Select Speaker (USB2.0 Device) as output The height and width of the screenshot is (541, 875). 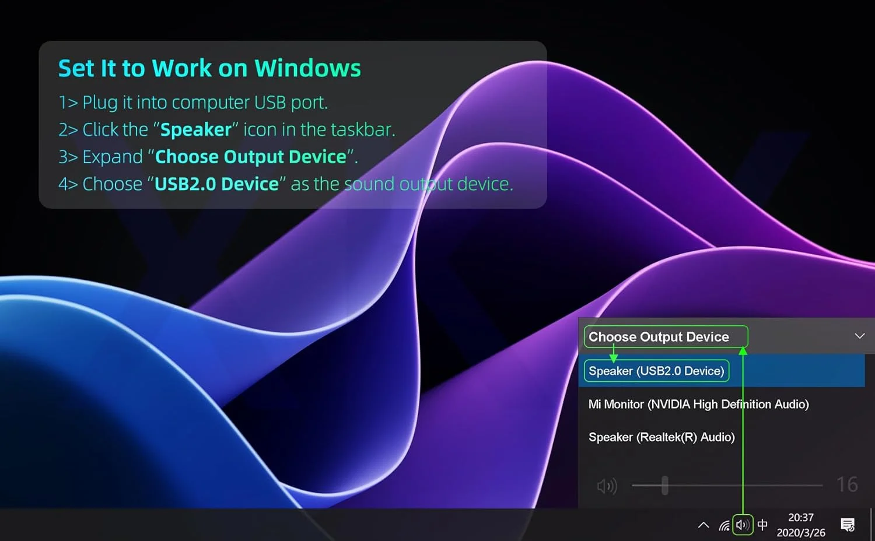[x=656, y=371]
